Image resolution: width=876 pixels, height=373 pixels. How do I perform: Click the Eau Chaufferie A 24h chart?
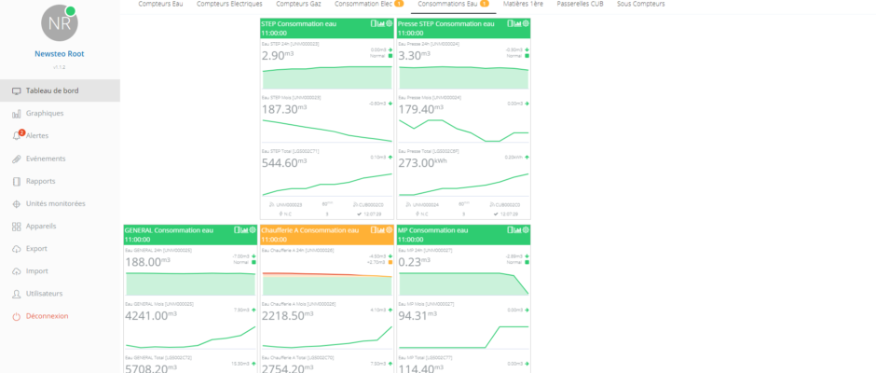tap(327, 283)
